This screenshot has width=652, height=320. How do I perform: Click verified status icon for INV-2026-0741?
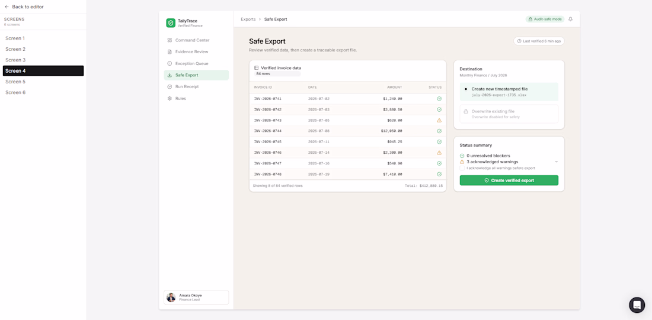coord(439,99)
